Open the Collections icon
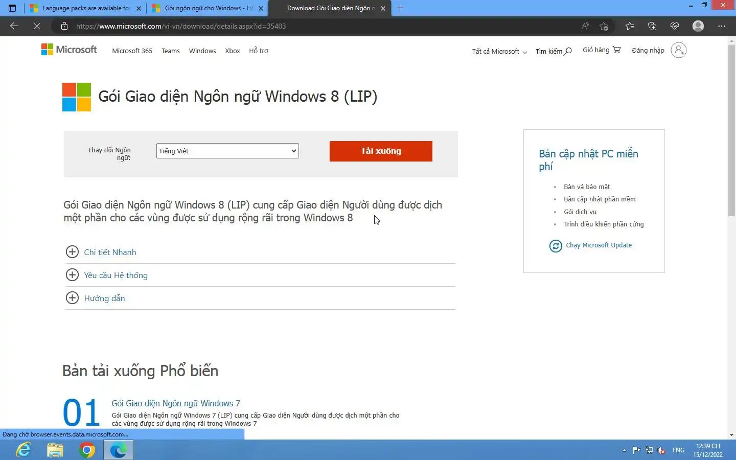The width and height of the screenshot is (736, 460). point(652,26)
